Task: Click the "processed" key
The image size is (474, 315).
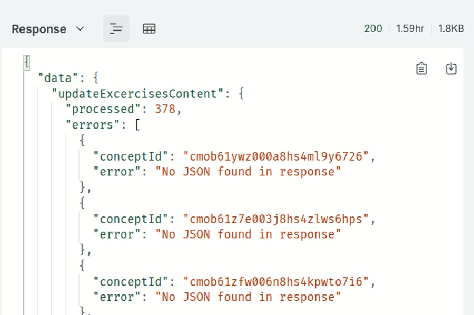Action: click(100, 109)
